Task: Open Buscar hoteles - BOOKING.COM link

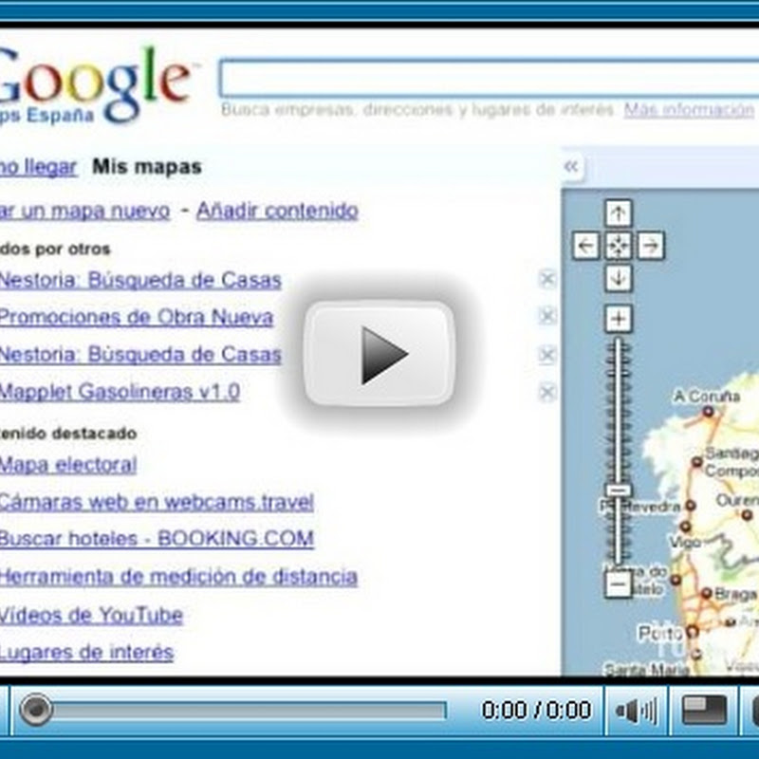Action: pyautogui.click(x=157, y=539)
